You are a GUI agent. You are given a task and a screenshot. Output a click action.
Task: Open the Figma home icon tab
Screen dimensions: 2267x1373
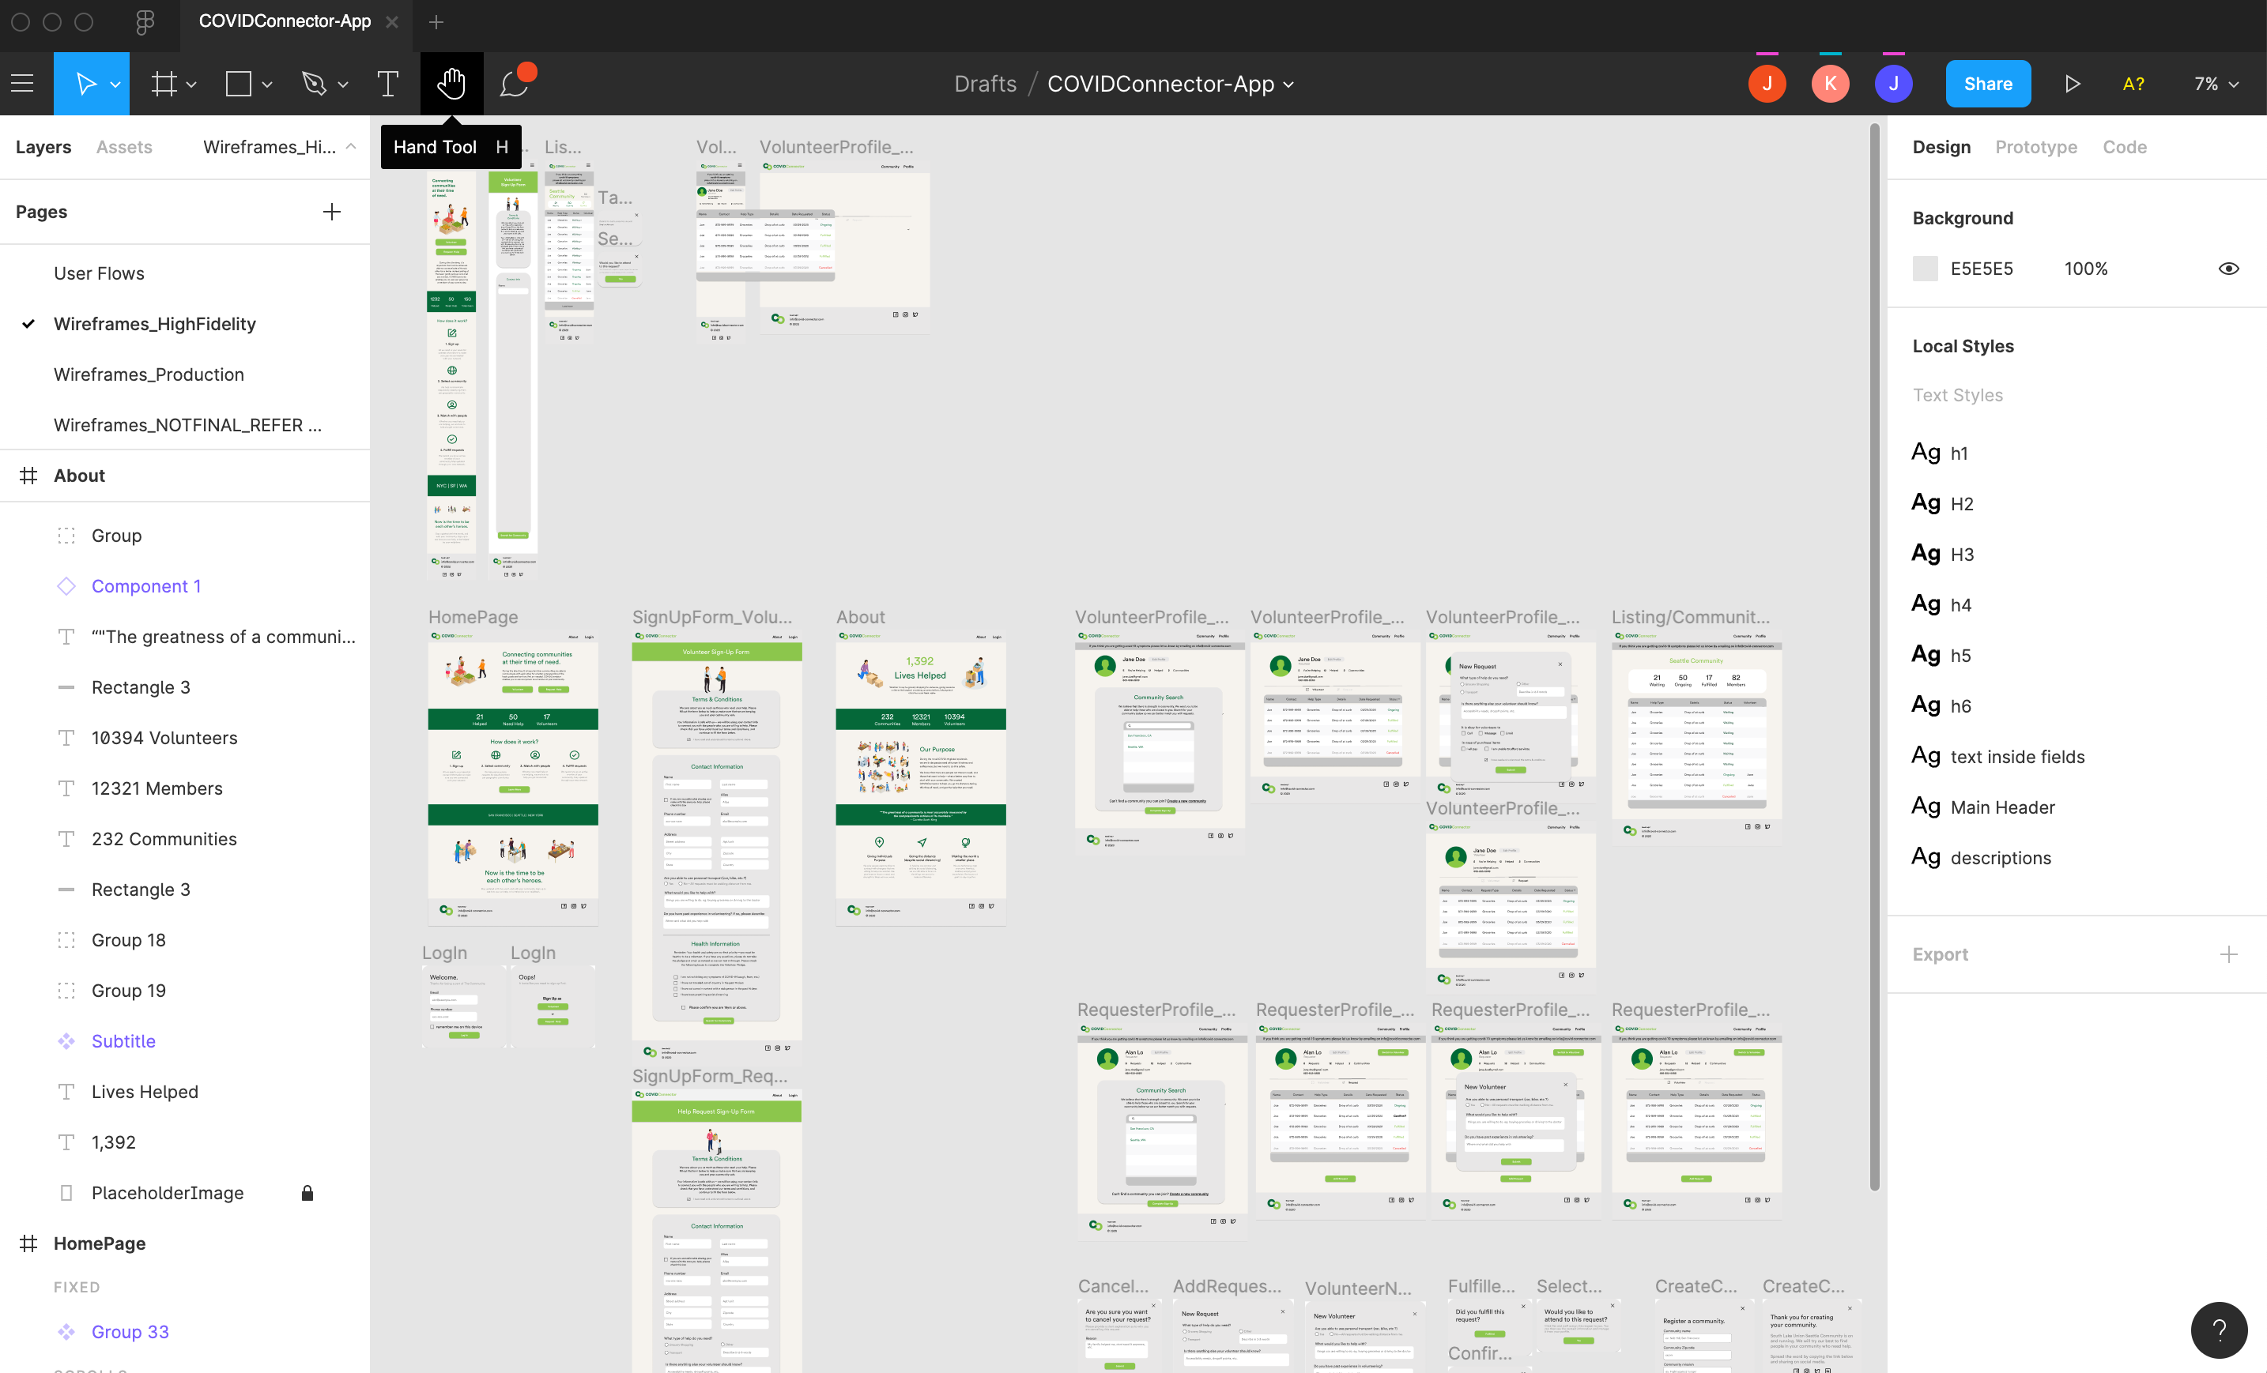145,22
